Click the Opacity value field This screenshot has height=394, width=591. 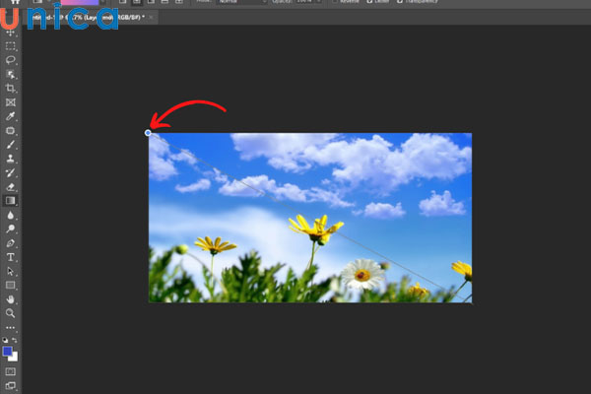coord(305,2)
